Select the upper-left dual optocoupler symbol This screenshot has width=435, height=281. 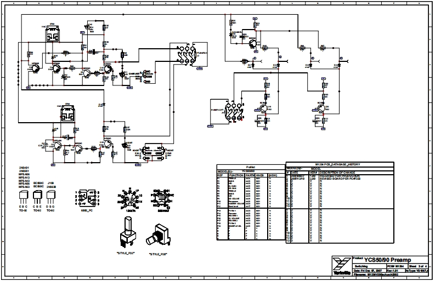[54, 33]
